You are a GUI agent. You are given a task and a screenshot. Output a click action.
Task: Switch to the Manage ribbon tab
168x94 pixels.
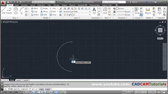[56, 5]
